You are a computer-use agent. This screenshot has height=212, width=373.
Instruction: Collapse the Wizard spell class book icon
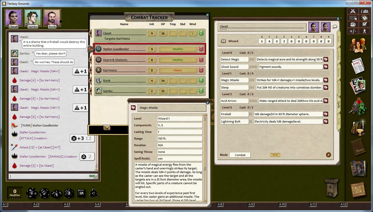click(224, 41)
